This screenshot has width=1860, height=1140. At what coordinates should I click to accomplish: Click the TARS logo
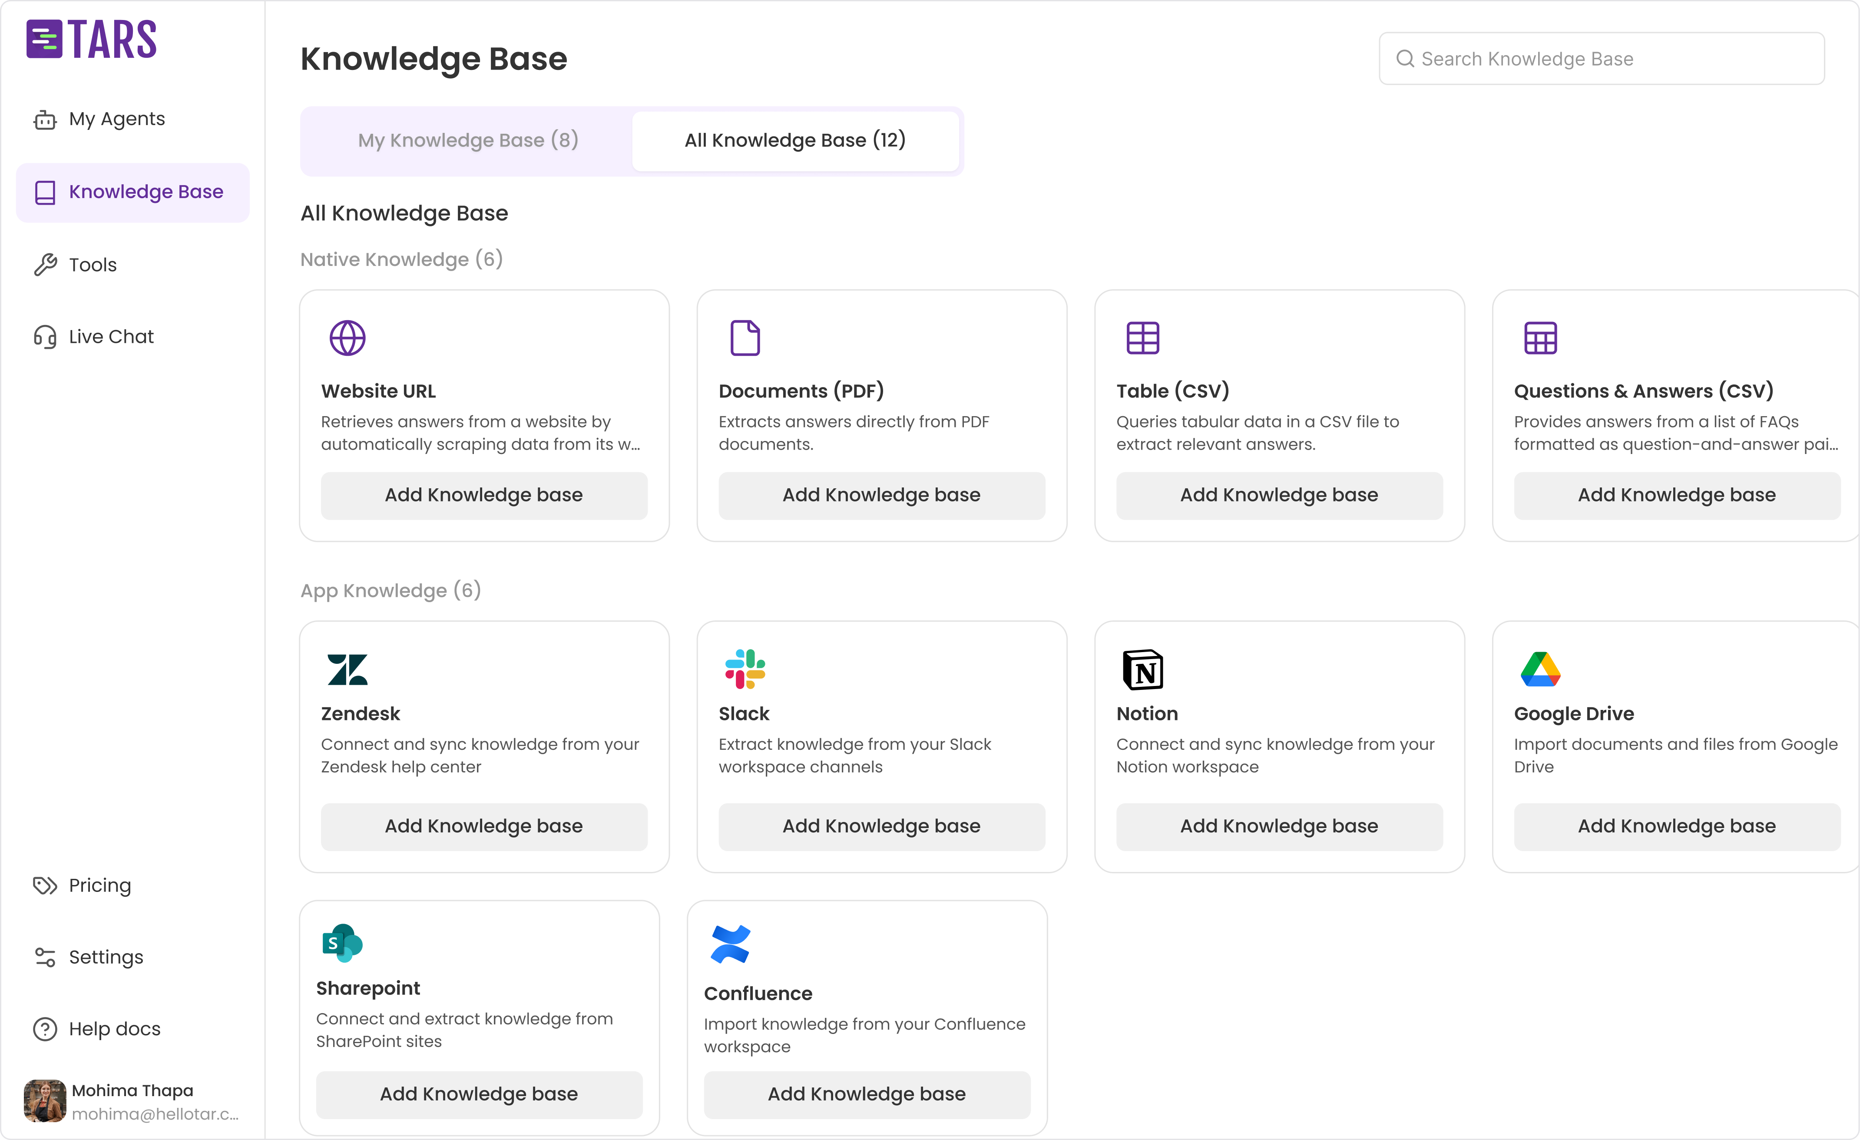tap(91, 39)
